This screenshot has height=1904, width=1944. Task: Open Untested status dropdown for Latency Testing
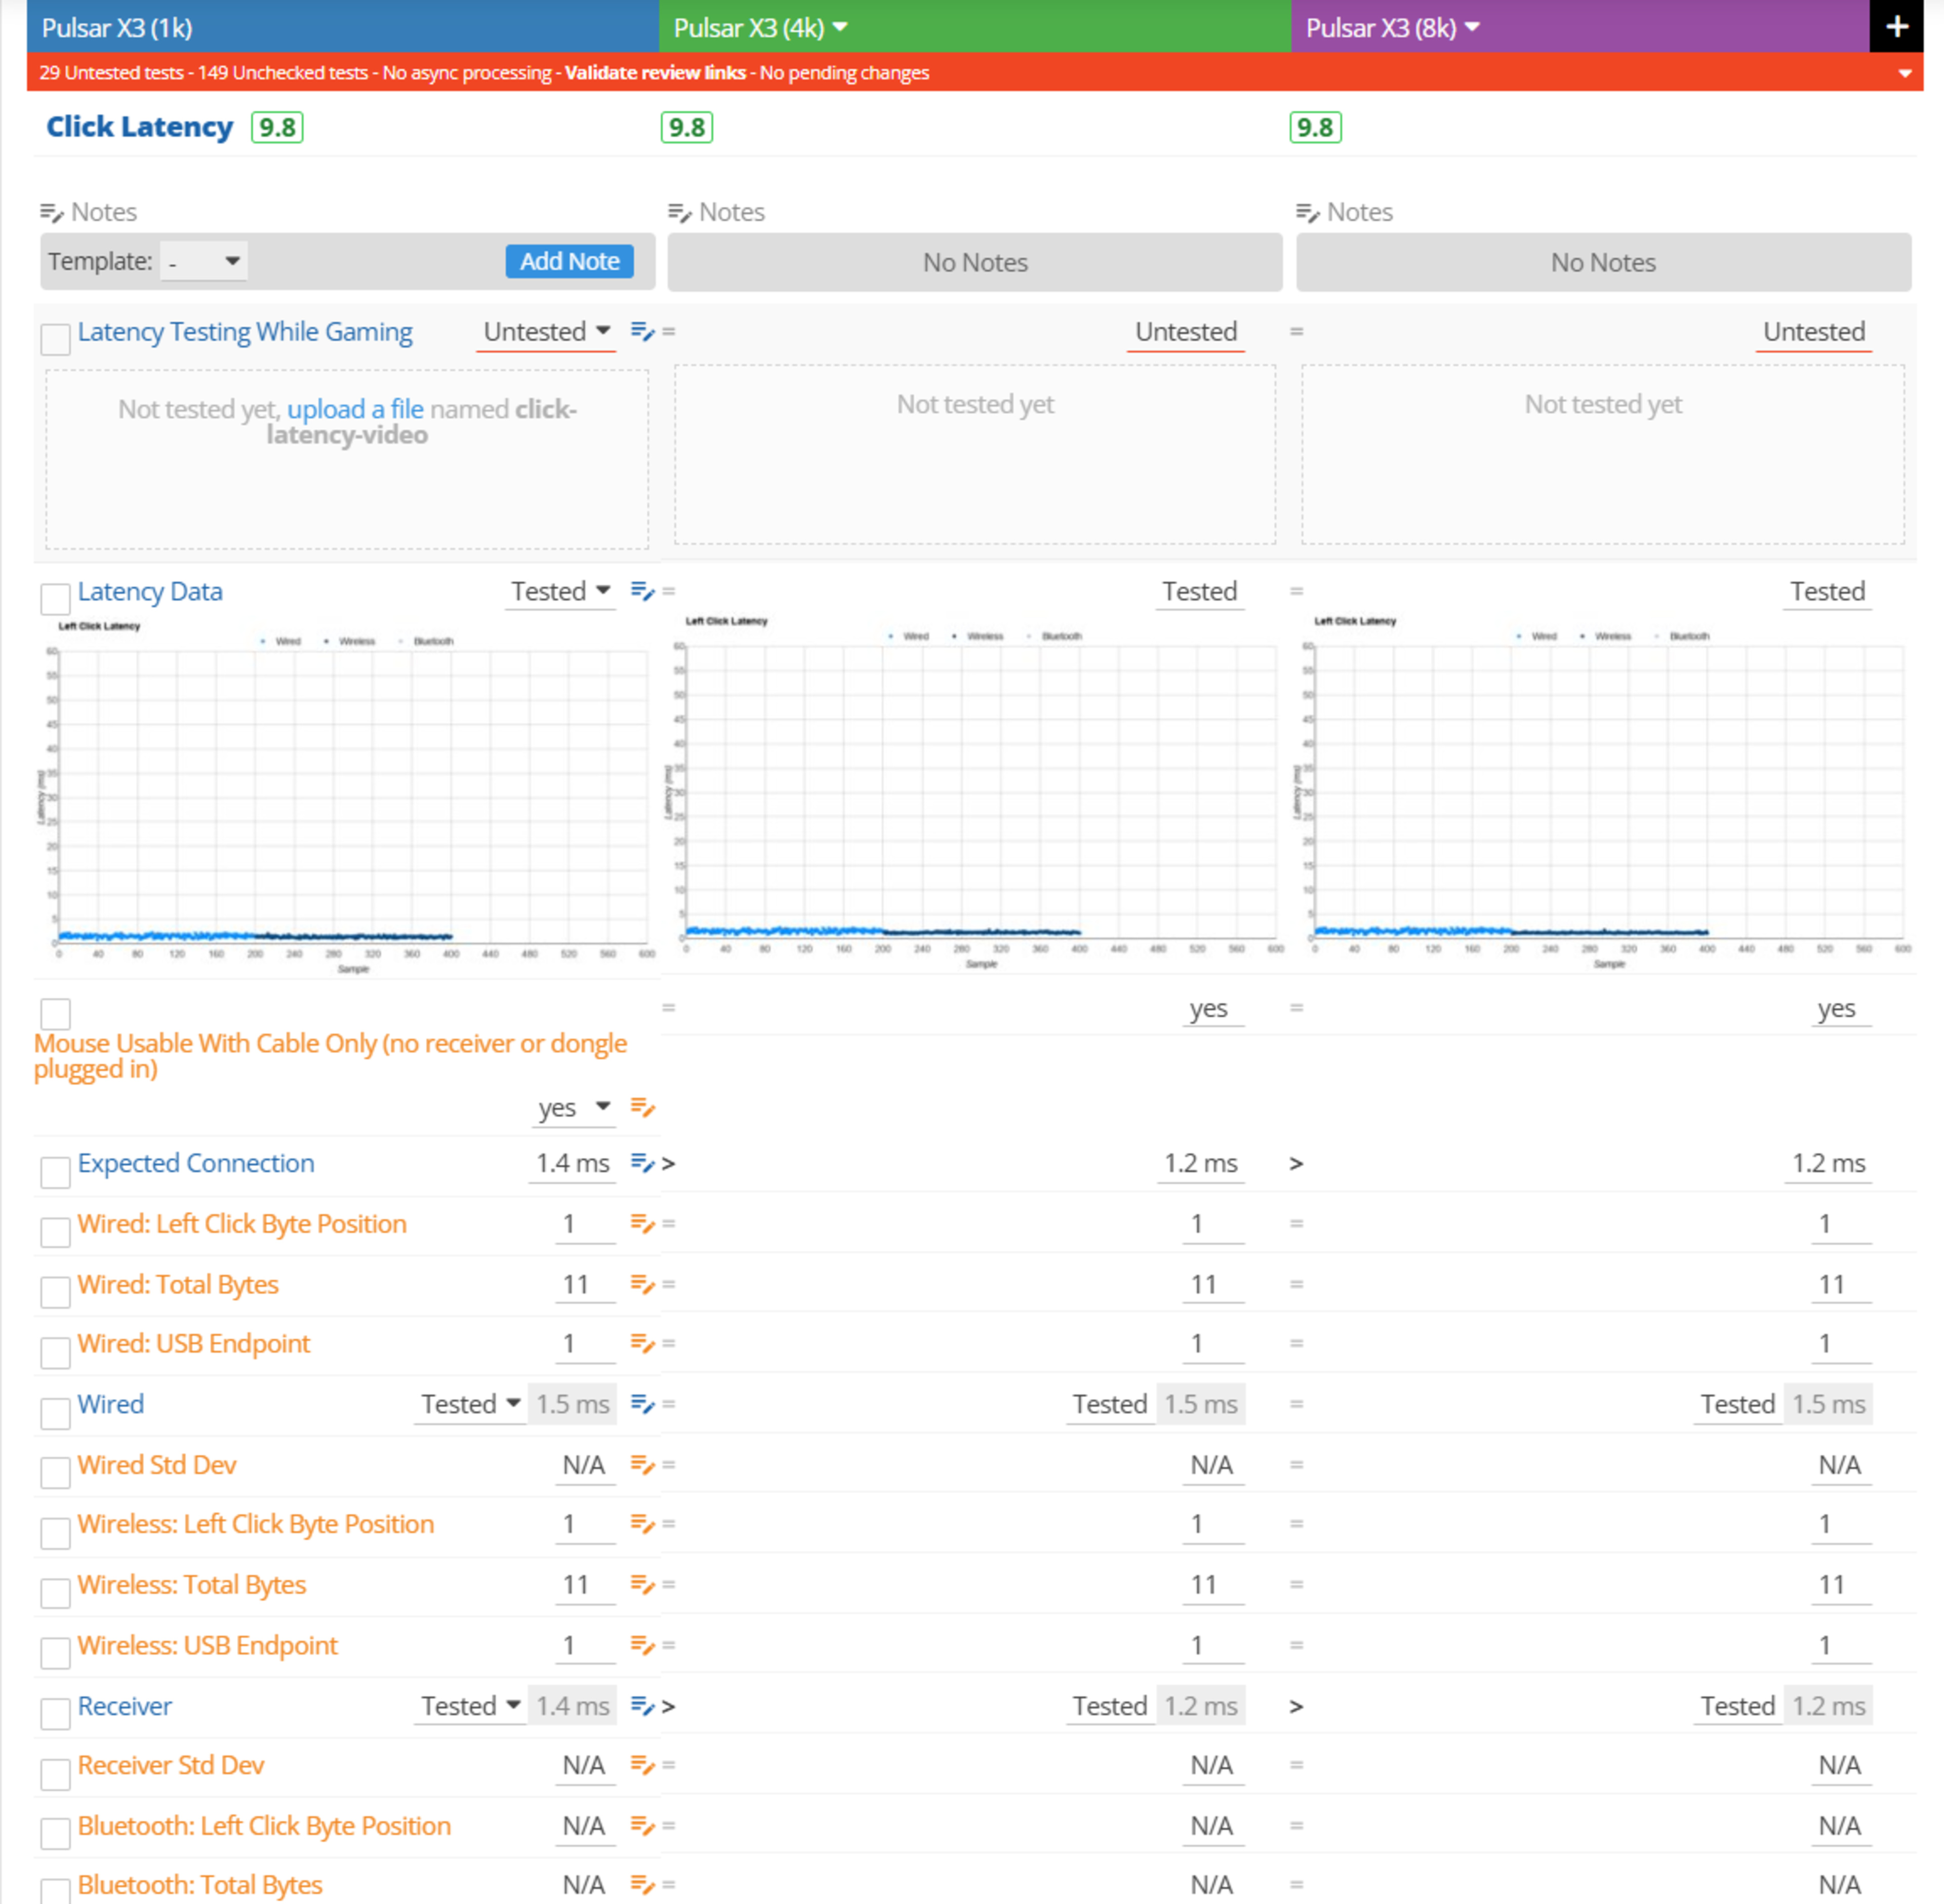[547, 332]
